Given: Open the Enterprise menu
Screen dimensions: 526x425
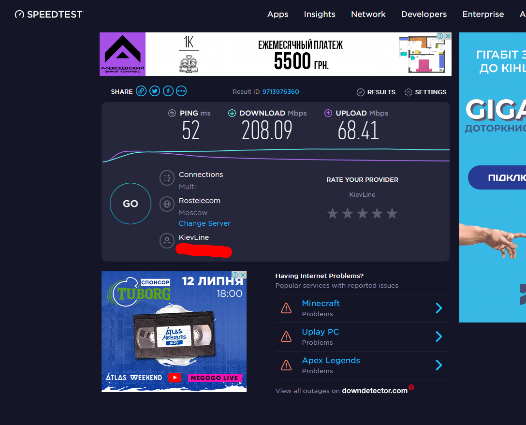Looking at the screenshot, I should click(483, 14).
